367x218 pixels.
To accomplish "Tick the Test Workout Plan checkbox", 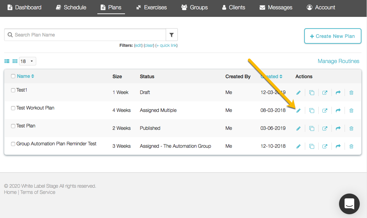I will (13, 108).
